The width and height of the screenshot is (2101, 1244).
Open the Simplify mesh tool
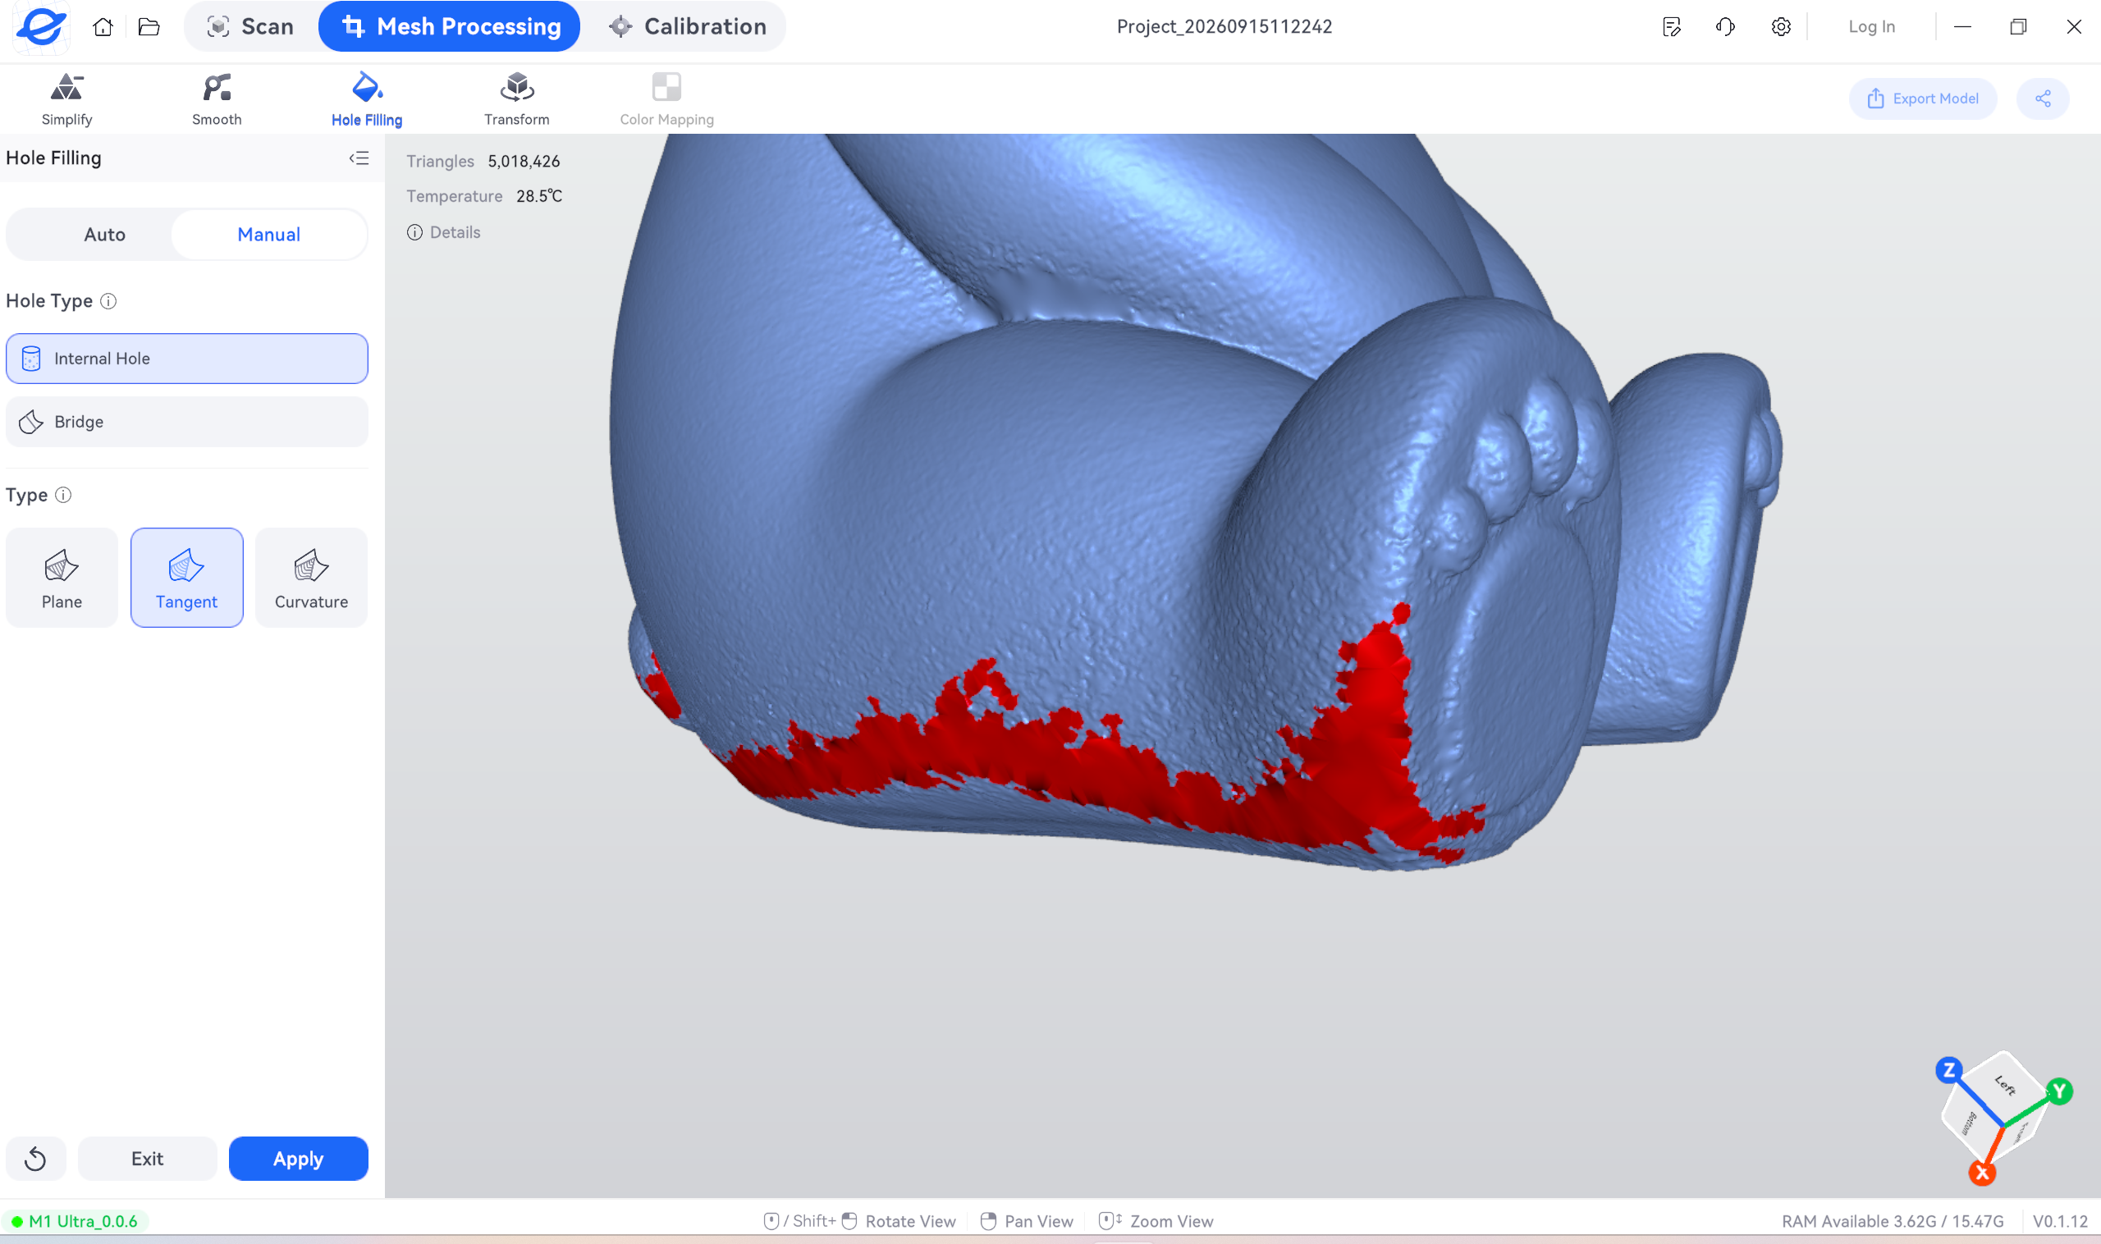pos(66,99)
